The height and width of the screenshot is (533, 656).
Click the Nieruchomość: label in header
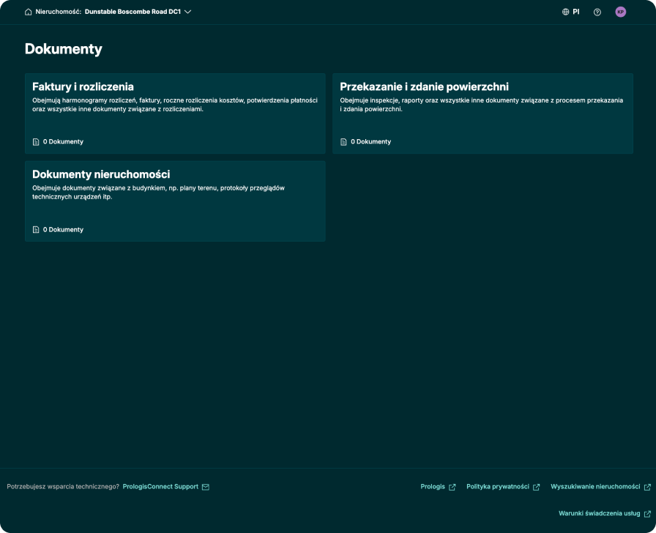click(x=58, y=12)
